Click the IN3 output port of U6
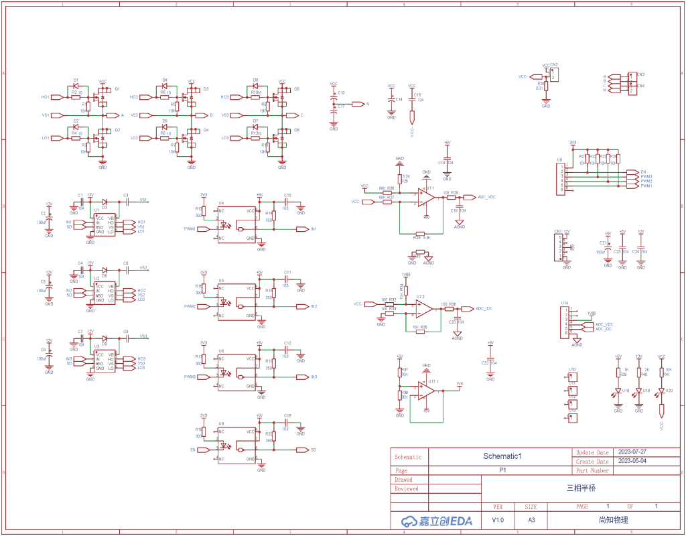 click(302, 377)
